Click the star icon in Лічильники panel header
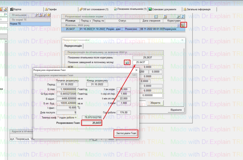 48,15
